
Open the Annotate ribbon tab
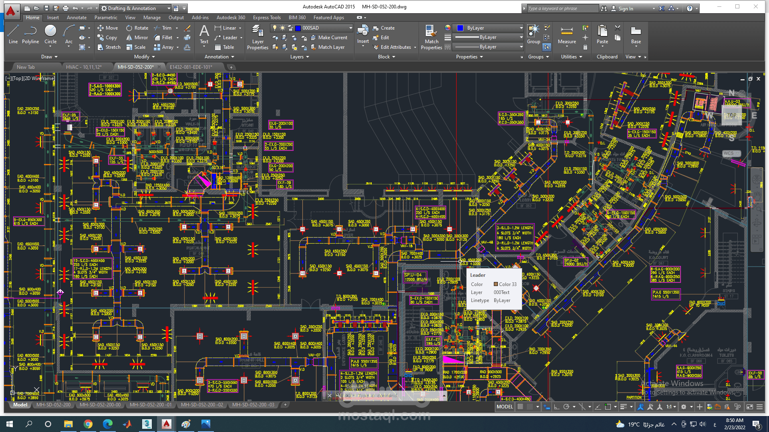tap(76, 18)
